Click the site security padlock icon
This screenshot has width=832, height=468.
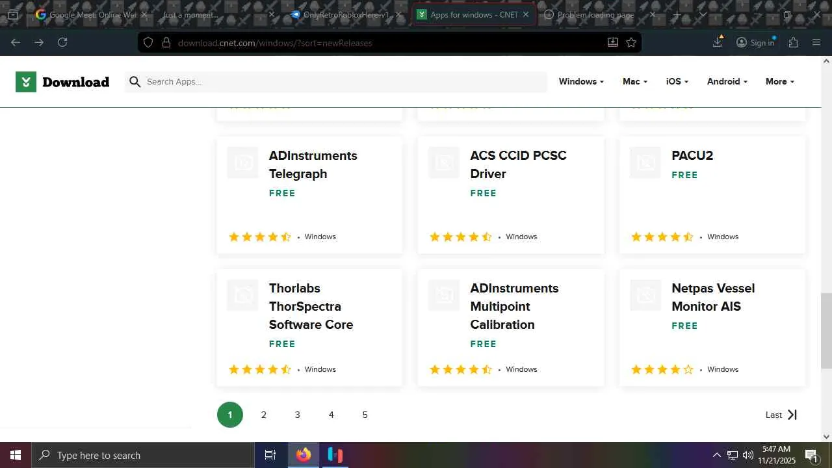[x=166, y=42]
